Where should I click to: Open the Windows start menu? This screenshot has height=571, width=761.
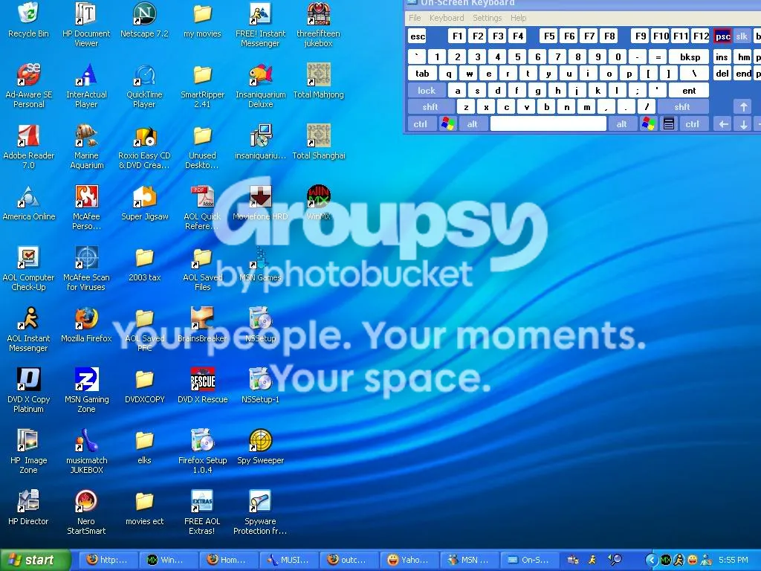[35, 560]
